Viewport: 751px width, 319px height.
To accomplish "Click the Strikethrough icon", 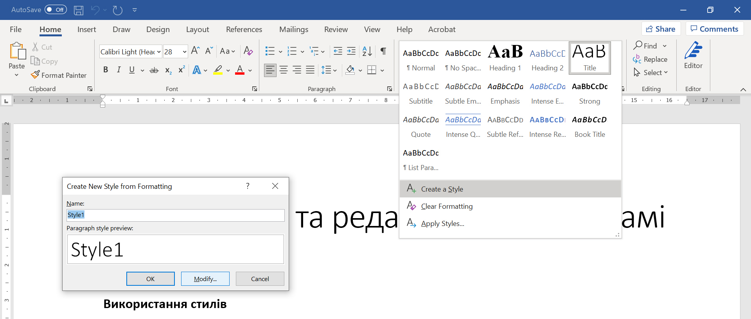I will (x=154, y=70).
